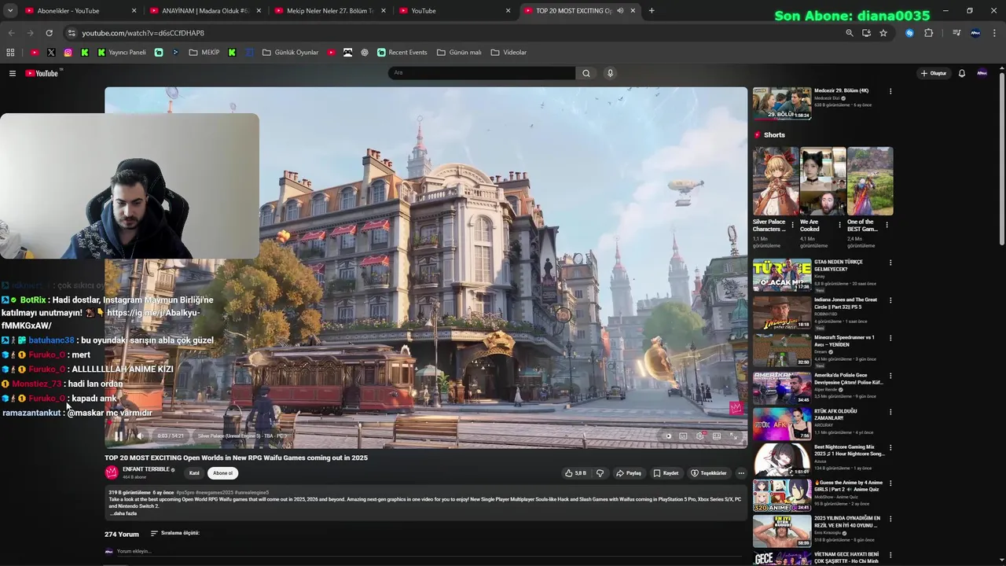Open Medcezir 29. Bölüm video thumbnail
The image size is (1006, 566).
point(782,103)
